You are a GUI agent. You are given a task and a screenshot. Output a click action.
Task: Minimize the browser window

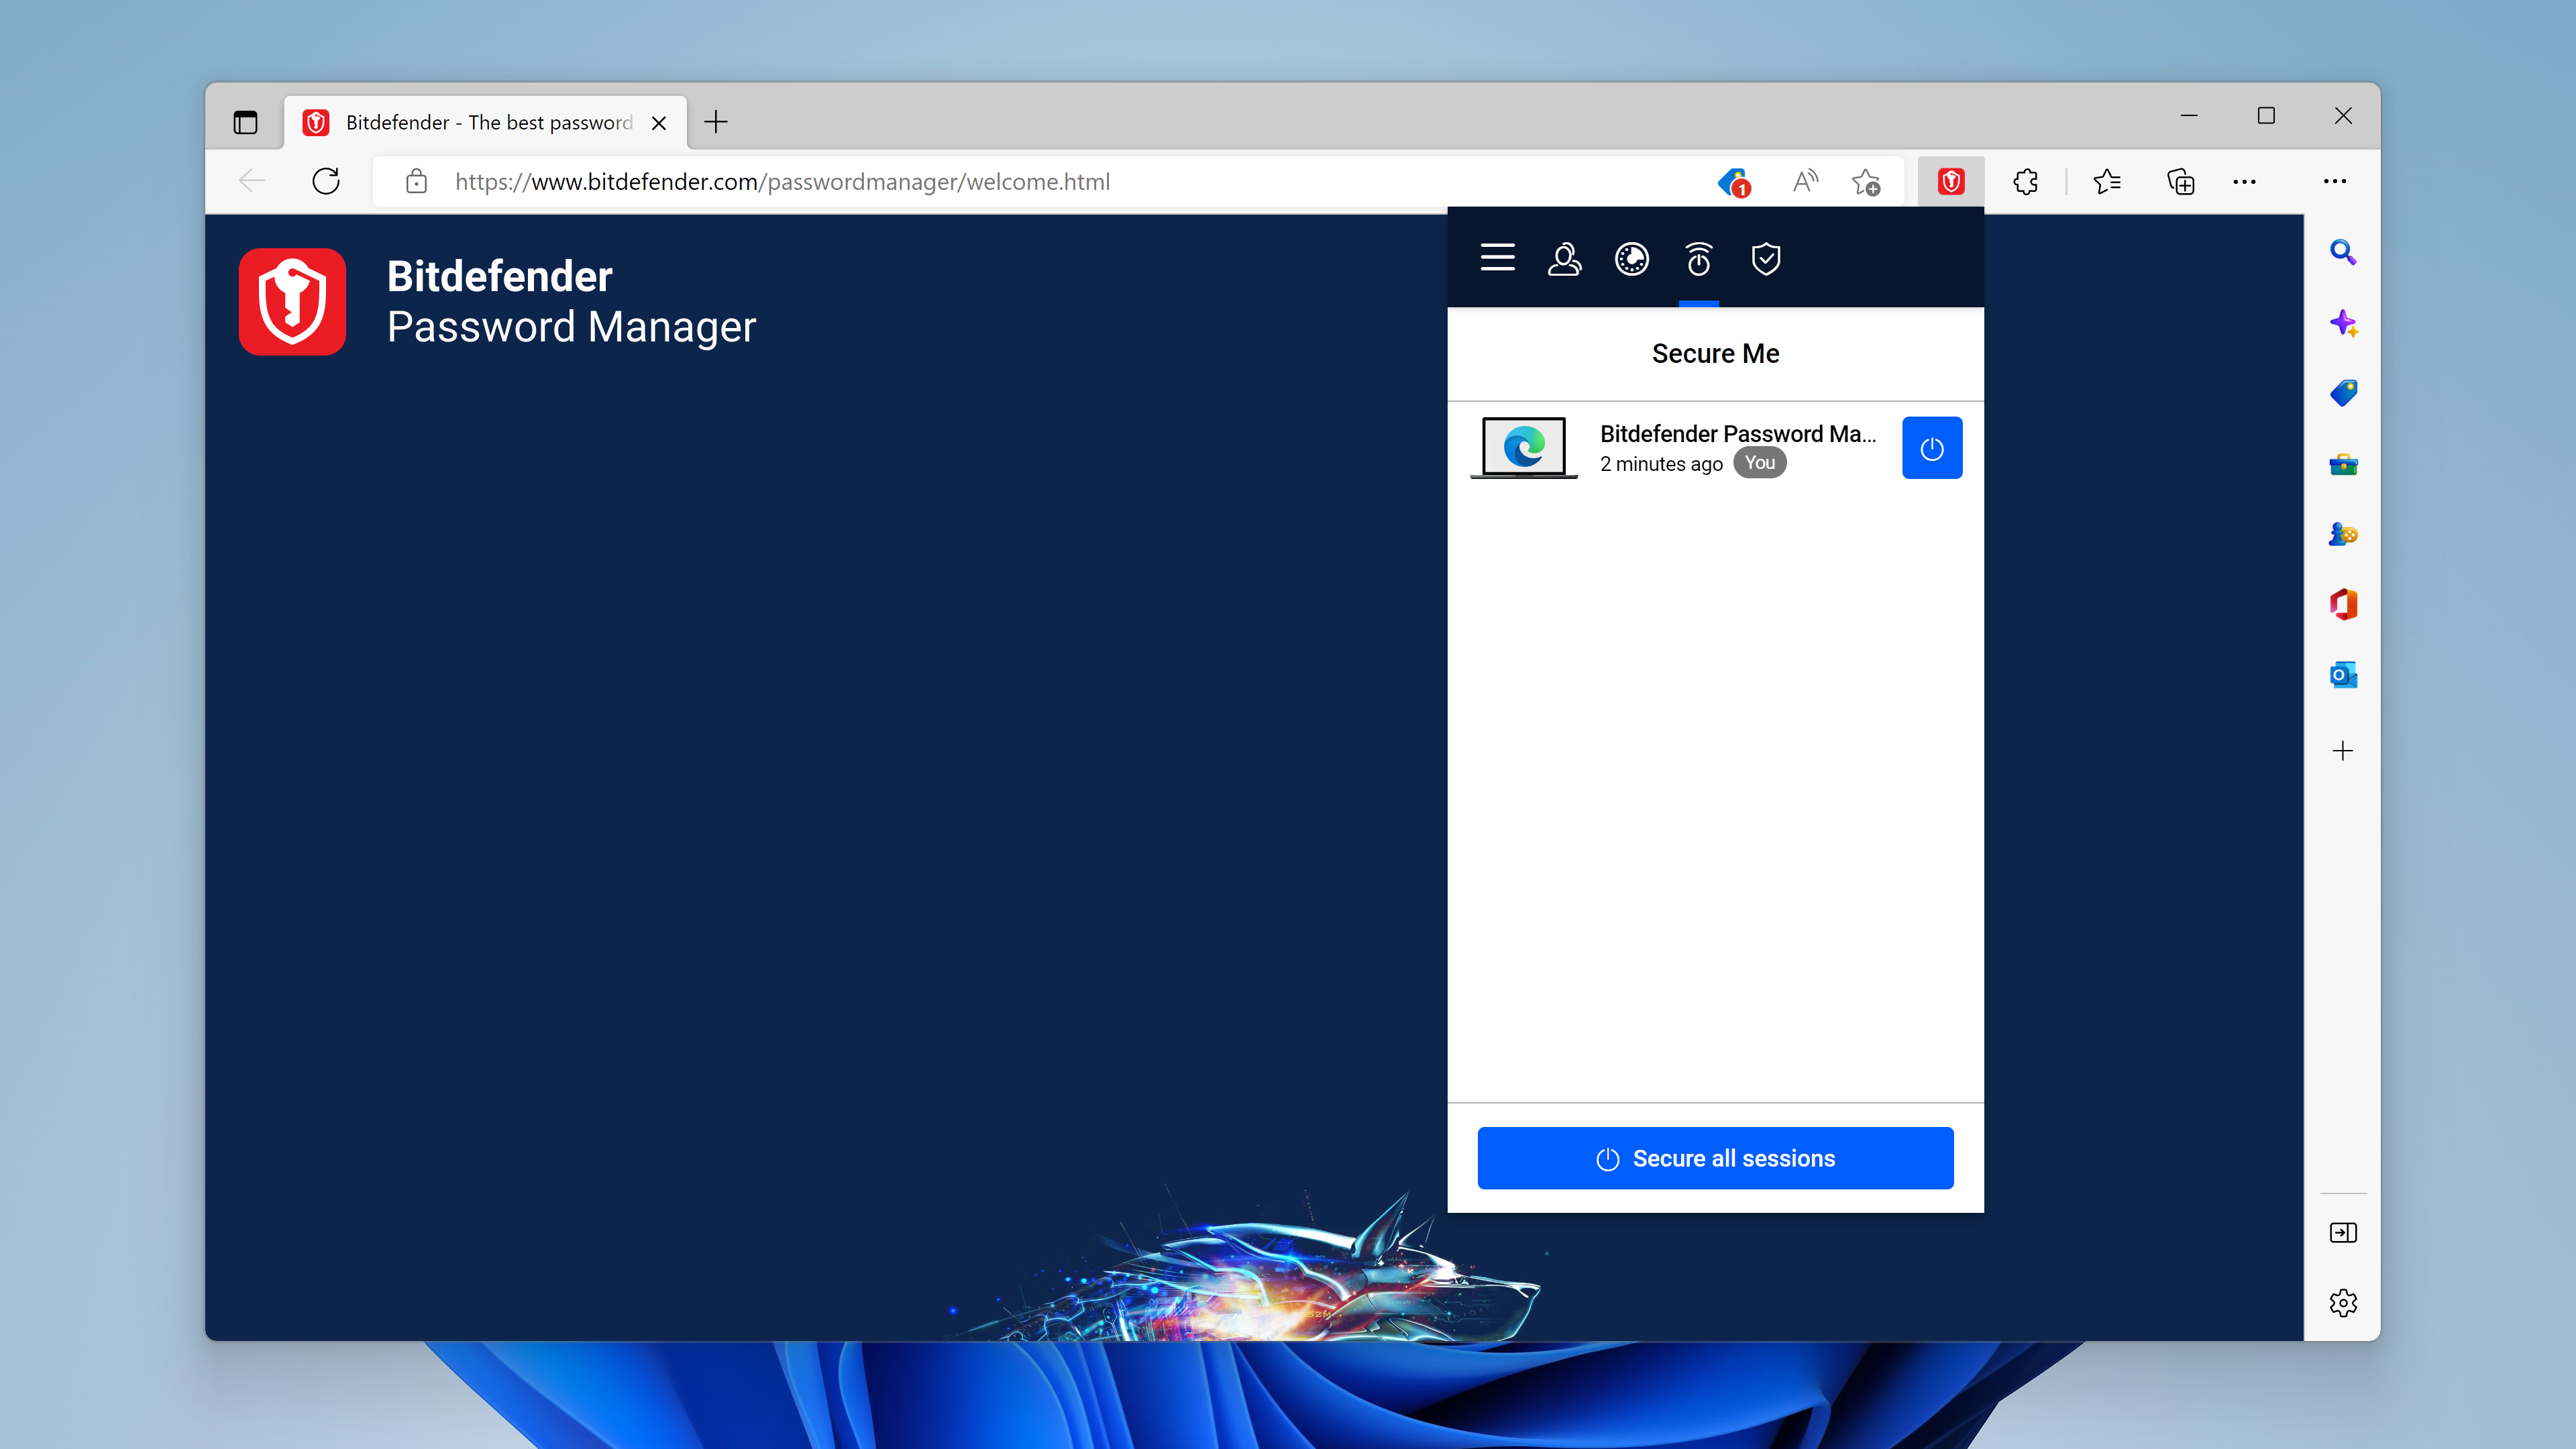[x=2189, y=116]
